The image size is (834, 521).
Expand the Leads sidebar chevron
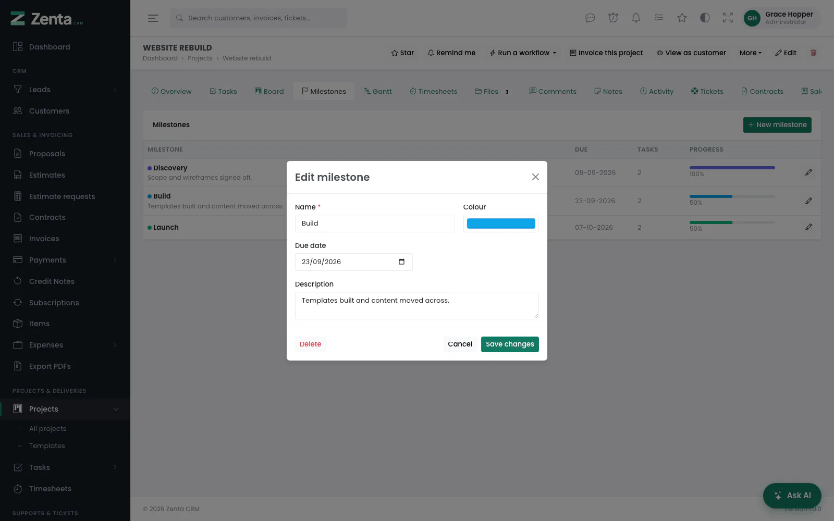[115, 90]
